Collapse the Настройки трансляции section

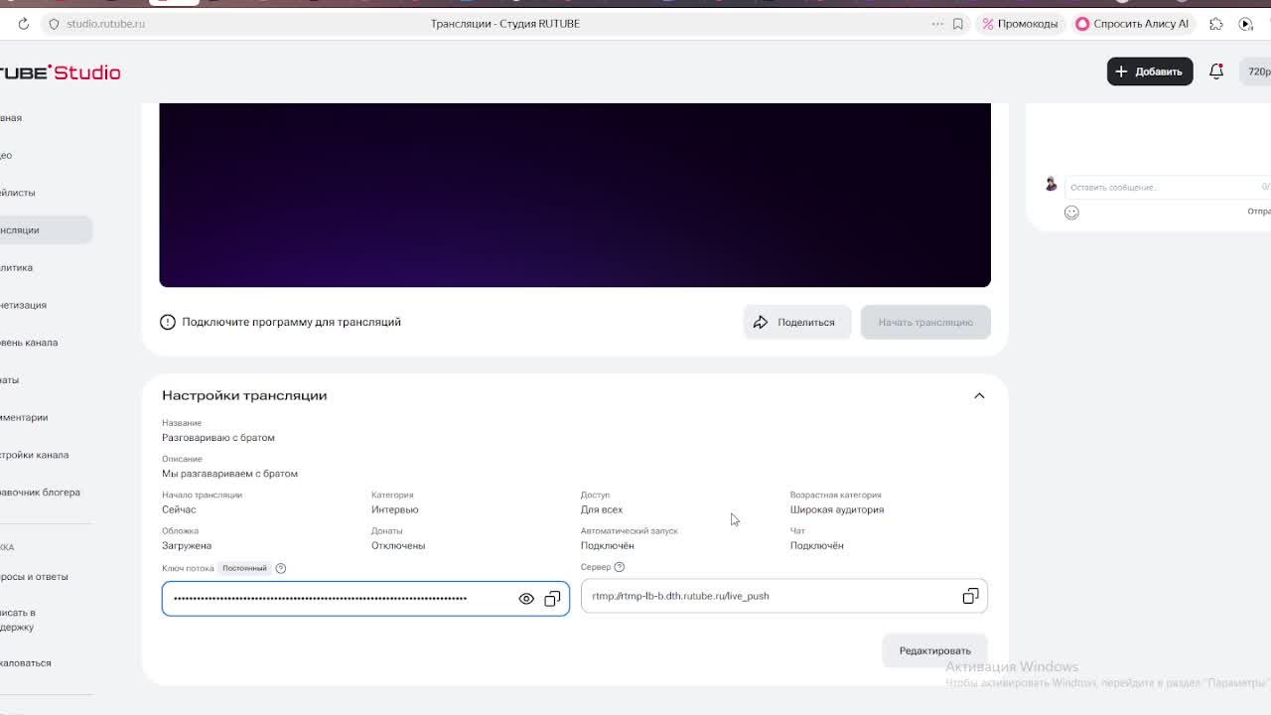pyautogui.click(x=979, y=395)
